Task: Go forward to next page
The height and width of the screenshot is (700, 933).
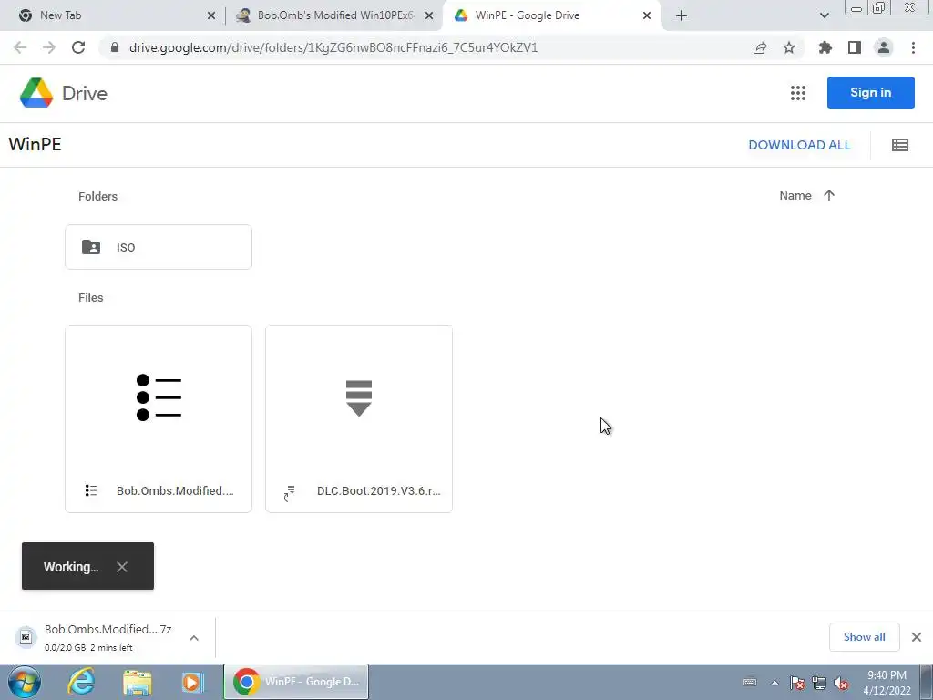Action: click(49, 47)
